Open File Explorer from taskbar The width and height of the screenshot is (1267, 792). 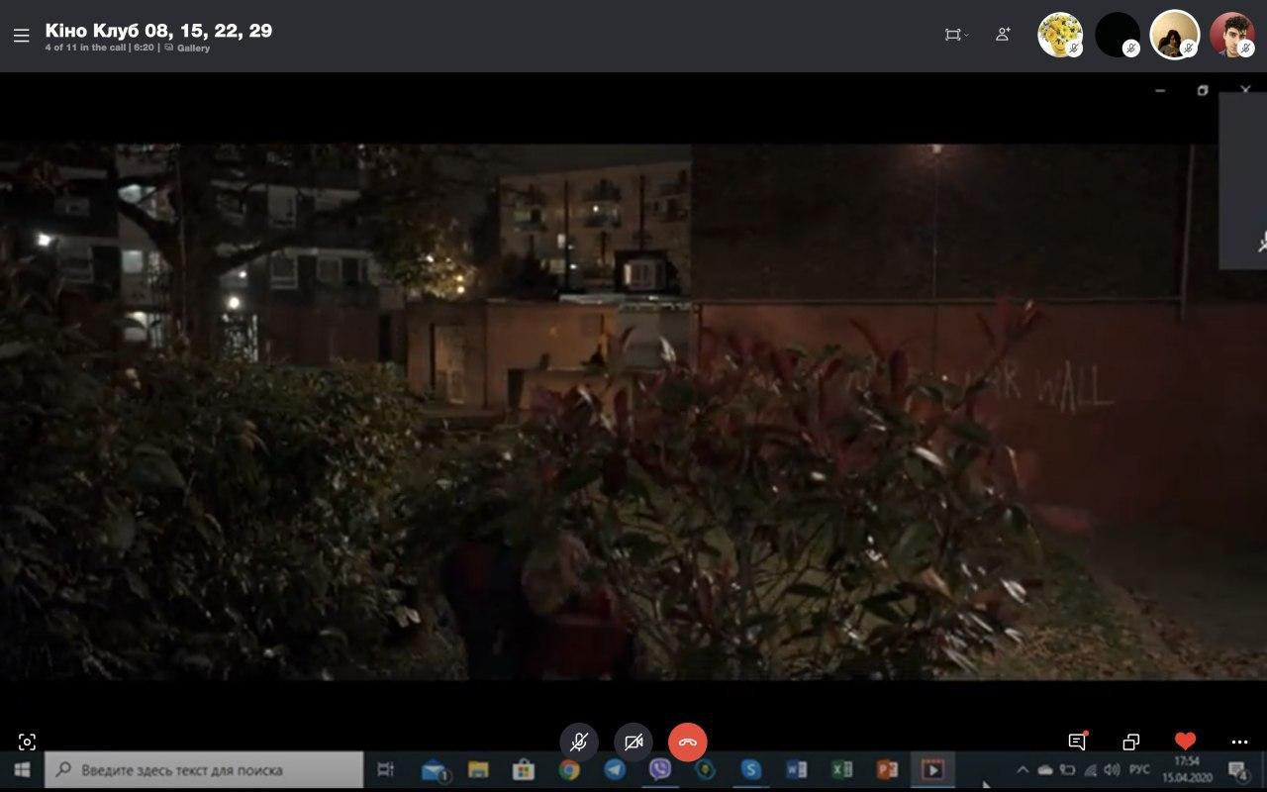(478, 769)
